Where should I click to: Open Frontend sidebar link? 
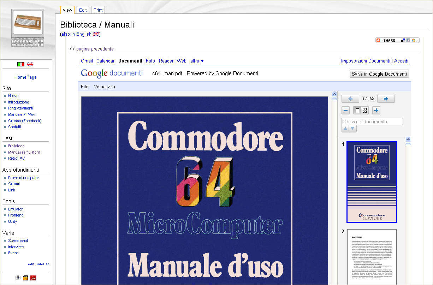pyautogui.click(x=16, y=215)
